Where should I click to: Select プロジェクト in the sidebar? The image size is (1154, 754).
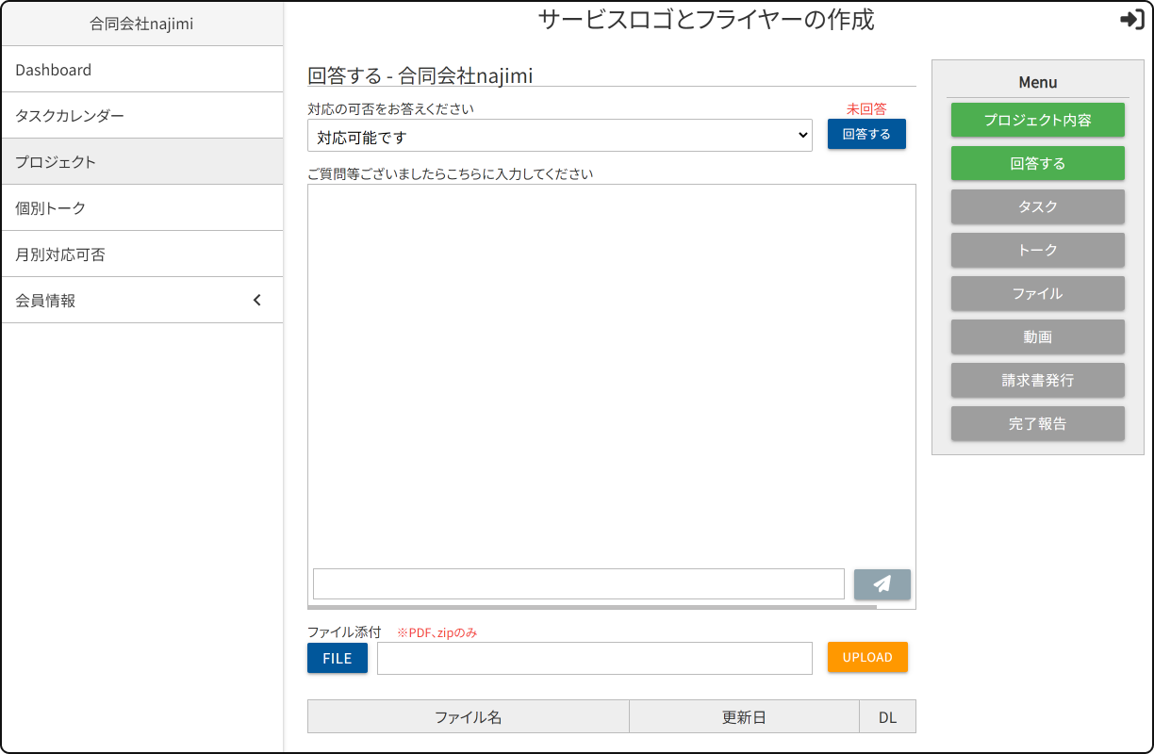coord(56,162)
